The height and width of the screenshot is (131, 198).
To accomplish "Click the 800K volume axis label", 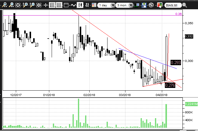I will point(189,112).
